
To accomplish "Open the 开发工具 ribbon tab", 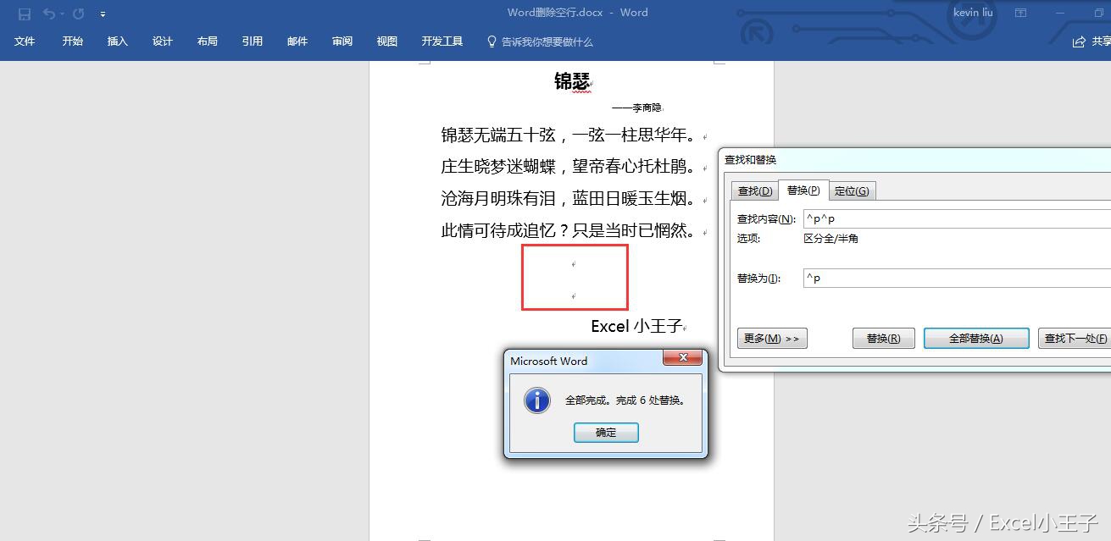I will 442,41.
